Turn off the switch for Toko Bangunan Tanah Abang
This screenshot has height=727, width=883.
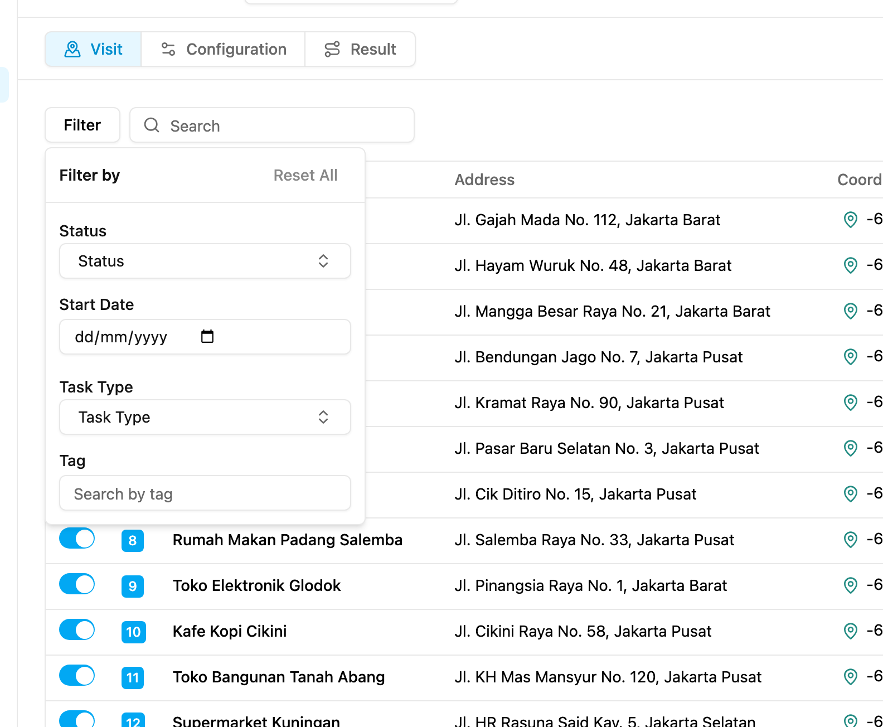[x=77, y=676]
